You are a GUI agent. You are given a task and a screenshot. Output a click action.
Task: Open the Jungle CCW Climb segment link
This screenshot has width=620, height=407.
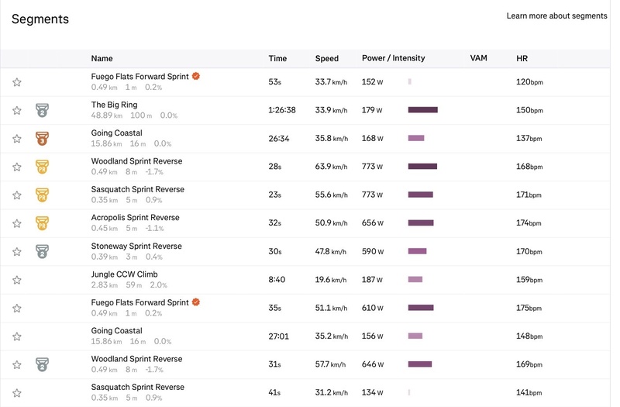click(x=124, y=274)
